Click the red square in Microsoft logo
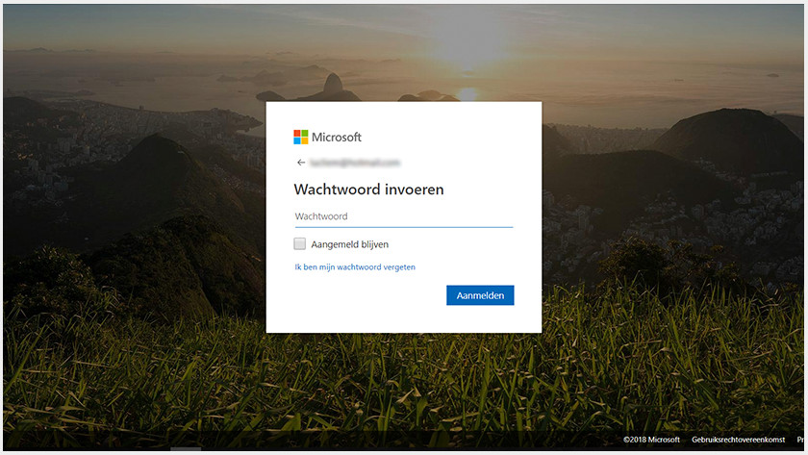 tap(297, 134)
